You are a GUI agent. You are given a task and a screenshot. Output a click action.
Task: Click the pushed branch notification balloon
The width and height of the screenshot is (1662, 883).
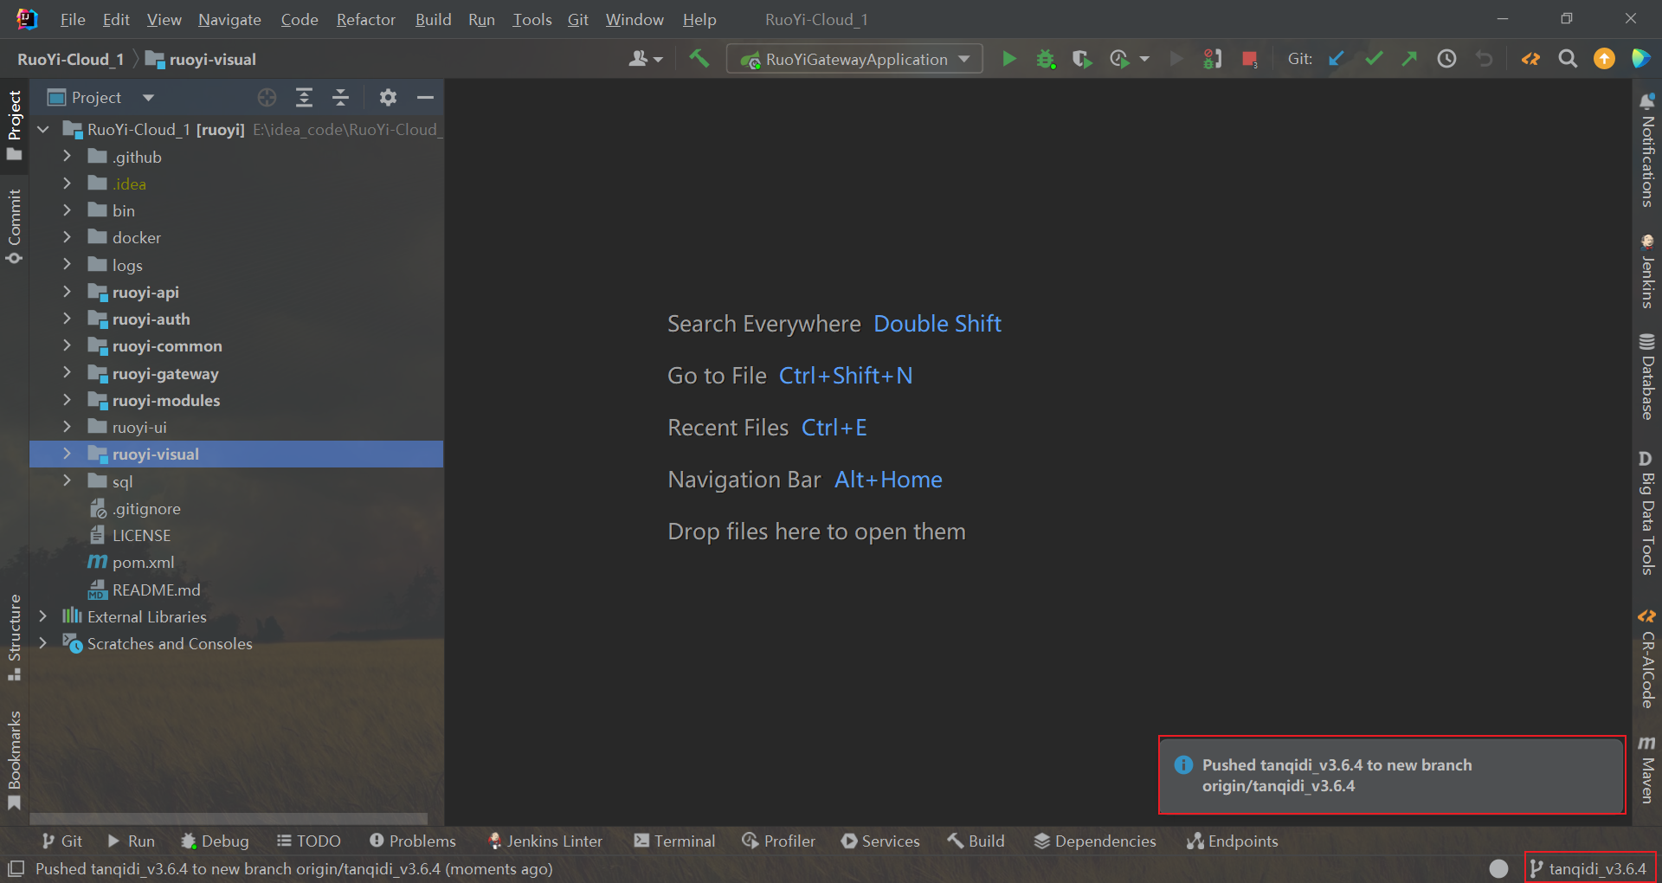pos(1391,775)
